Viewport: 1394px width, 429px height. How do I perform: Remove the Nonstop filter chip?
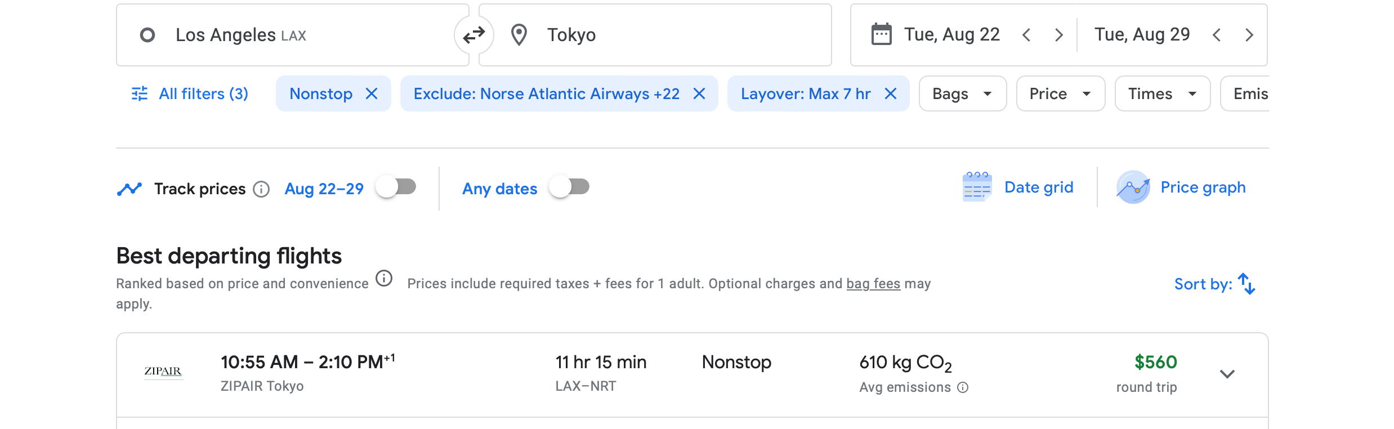pos(372,93)
